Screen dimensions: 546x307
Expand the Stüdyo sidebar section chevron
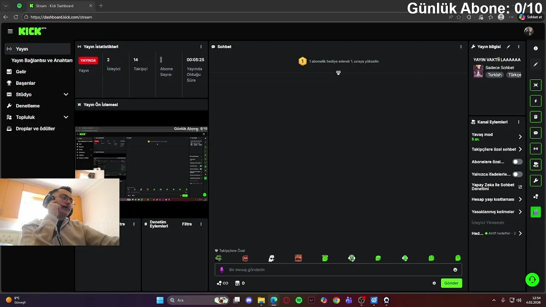point(66,95)
